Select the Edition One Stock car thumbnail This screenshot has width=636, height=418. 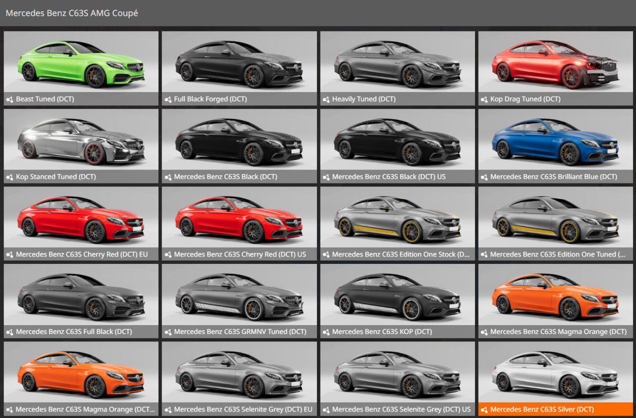pyautogui.click(x=397, y=217)
